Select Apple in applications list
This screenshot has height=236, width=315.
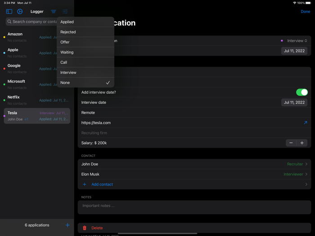37,53
